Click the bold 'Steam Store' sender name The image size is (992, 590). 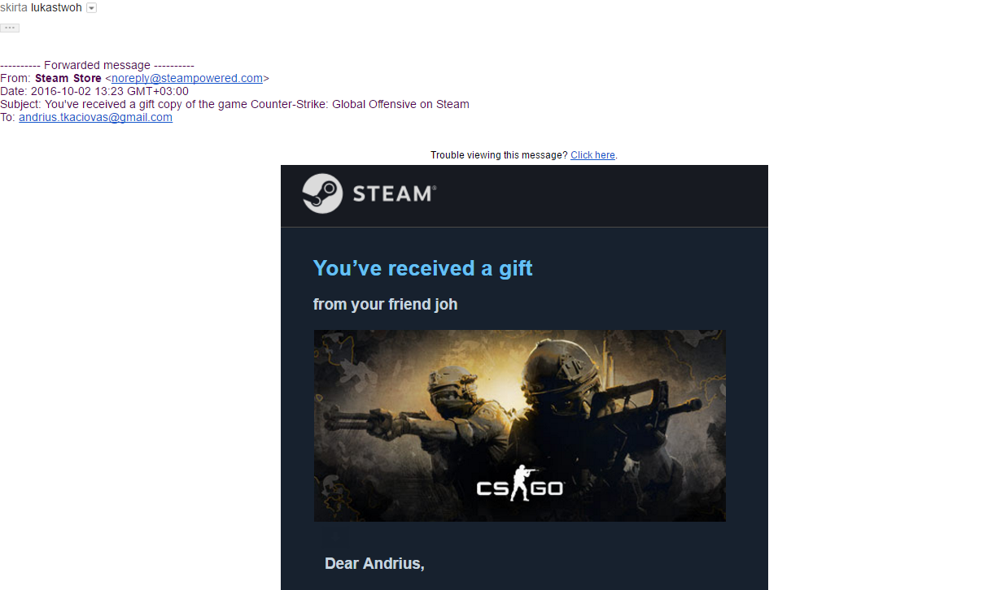coord(68,78)
